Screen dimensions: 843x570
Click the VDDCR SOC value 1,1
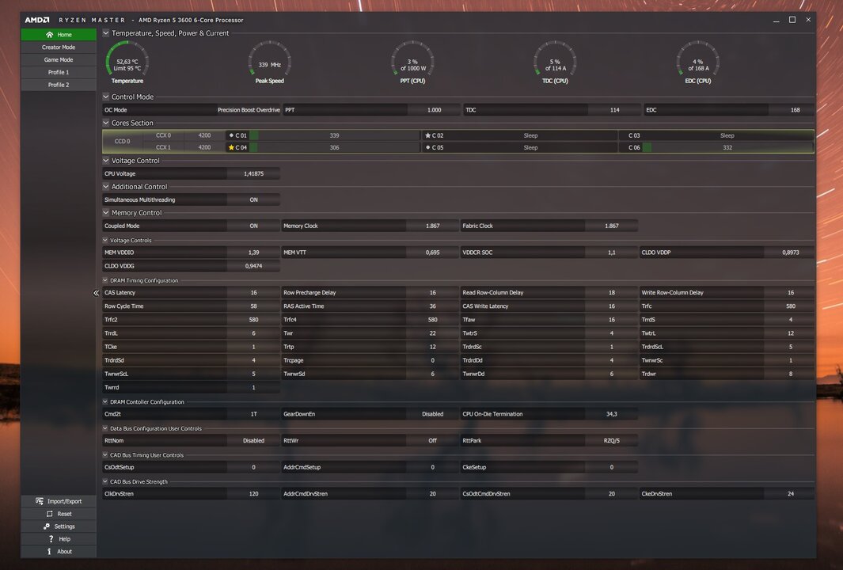[611, 253]
